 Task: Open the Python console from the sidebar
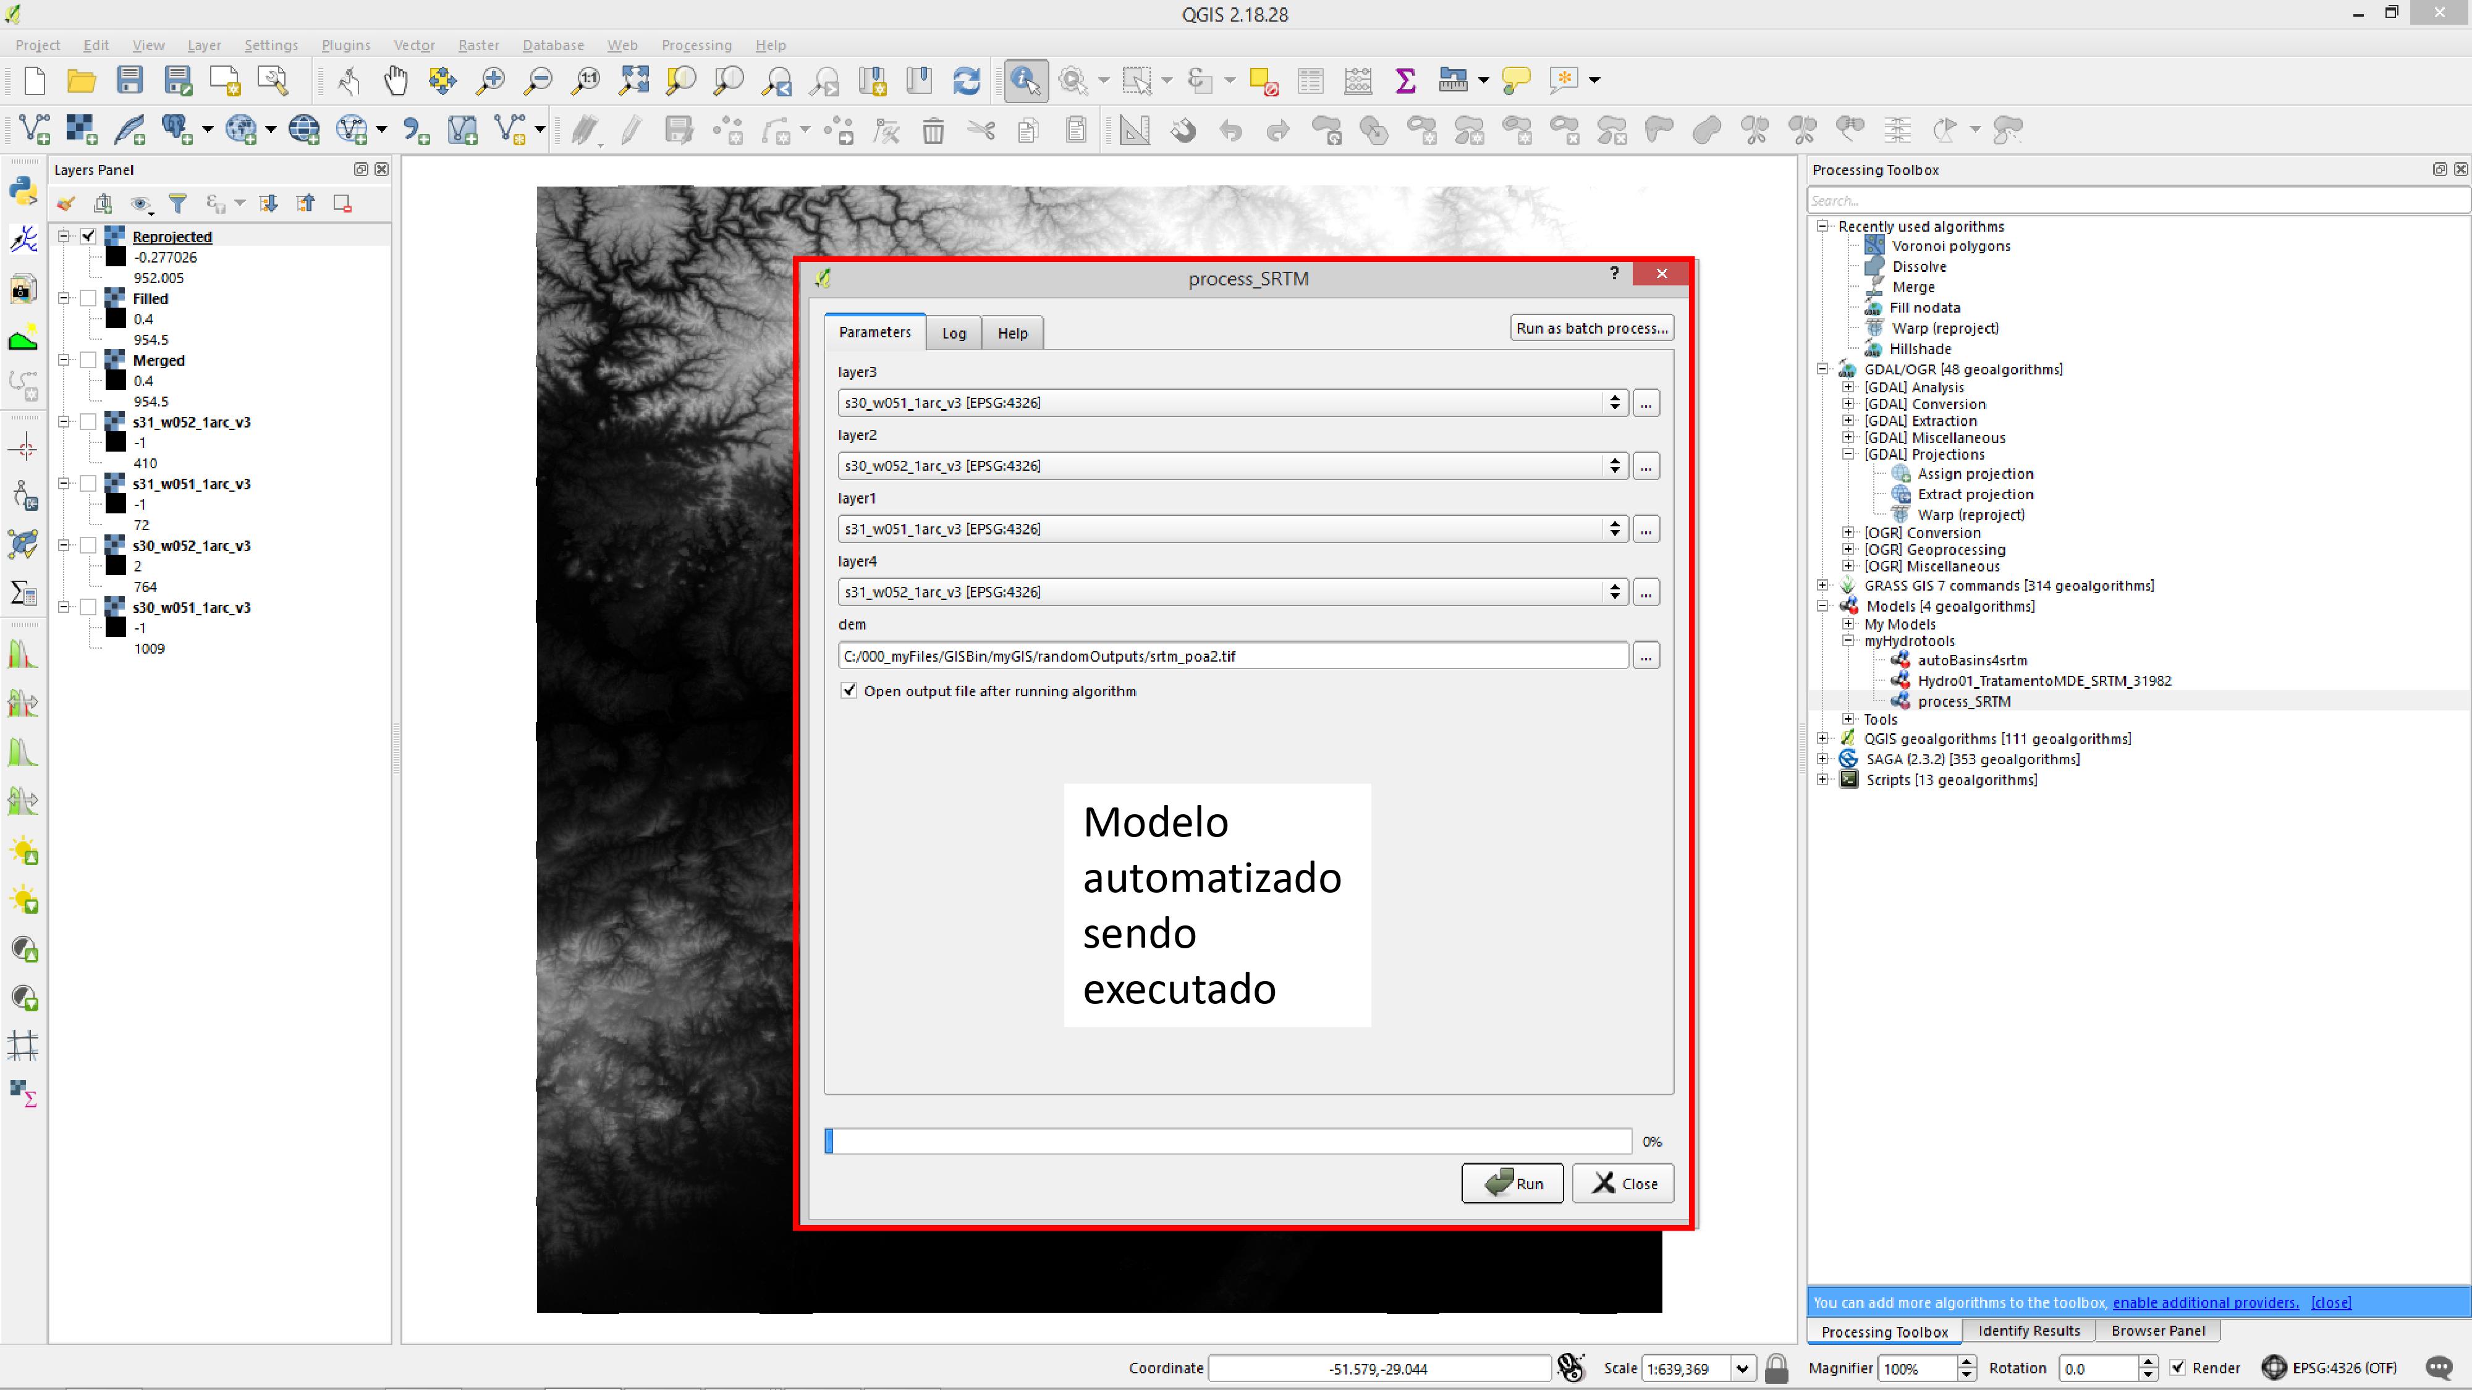pyautogui.click(x=23, y=191)
